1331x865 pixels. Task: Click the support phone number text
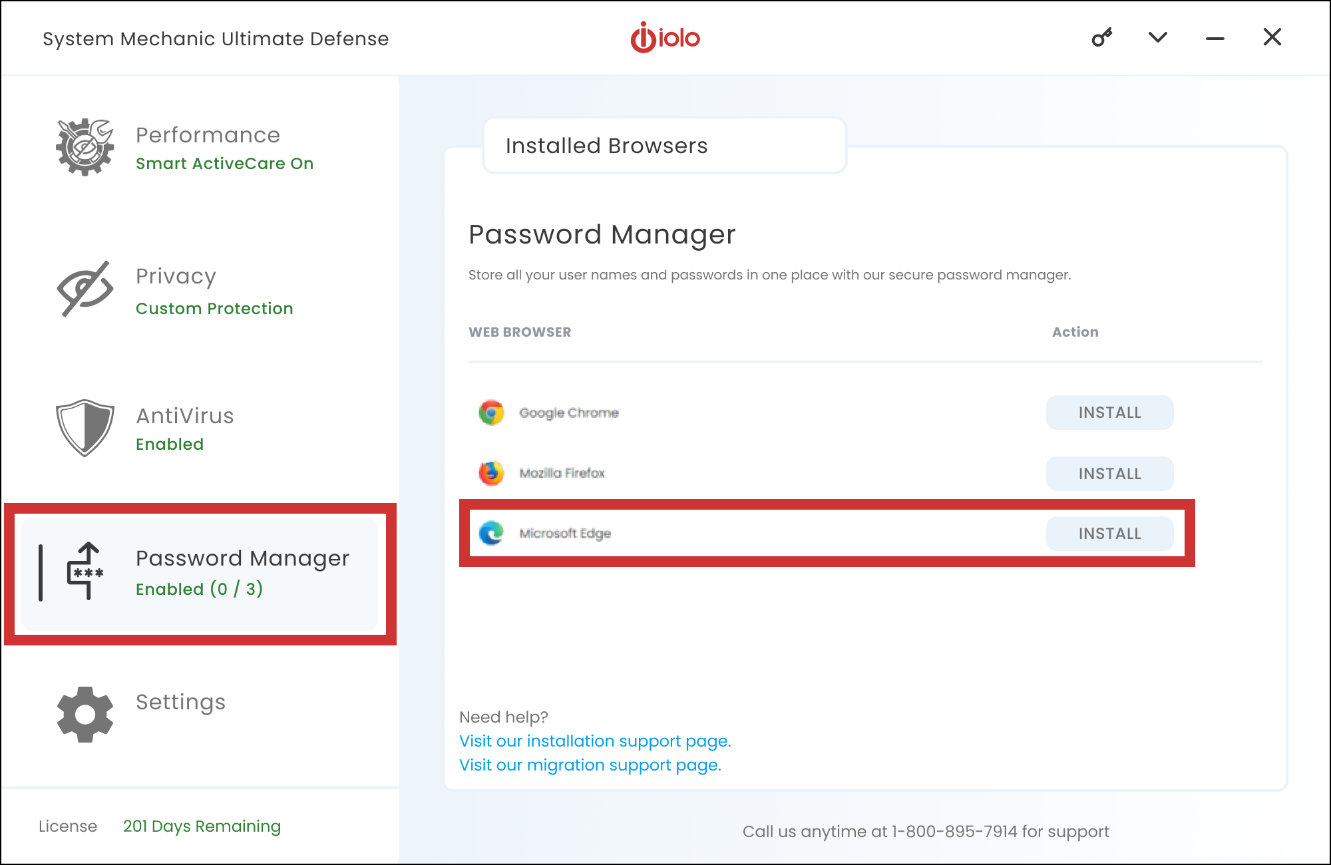click(926, 832)
